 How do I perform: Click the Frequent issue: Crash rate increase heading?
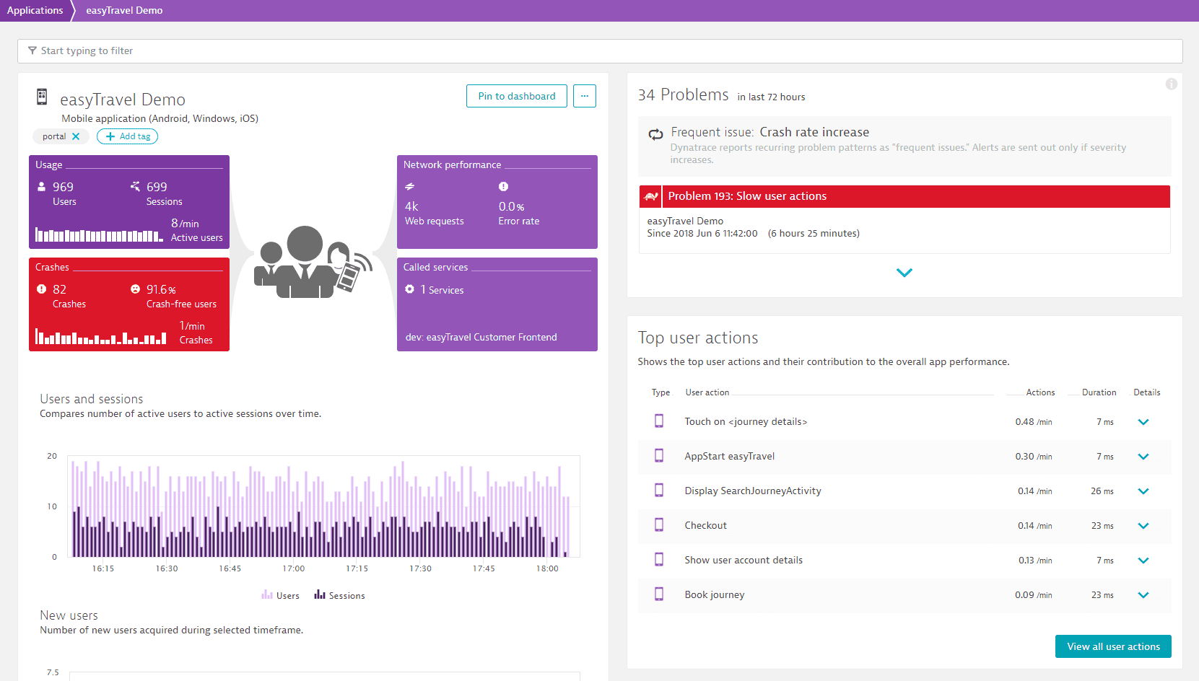769,132
